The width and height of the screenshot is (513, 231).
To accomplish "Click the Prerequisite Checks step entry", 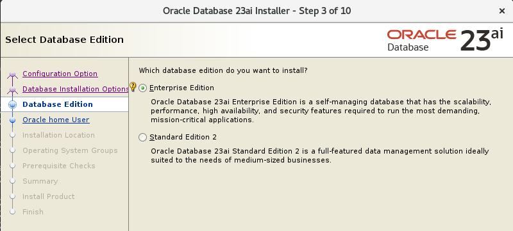I will (x=59, y=166).
